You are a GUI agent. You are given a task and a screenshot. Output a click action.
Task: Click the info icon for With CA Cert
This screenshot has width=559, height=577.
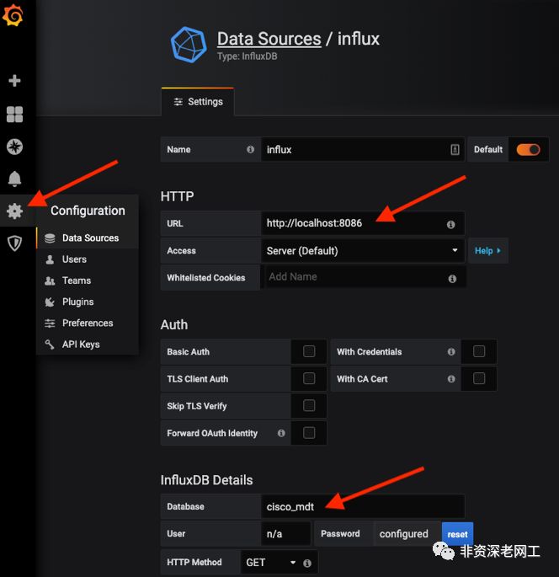tap(451, 379)
